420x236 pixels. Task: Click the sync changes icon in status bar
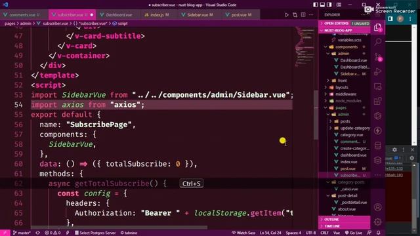tap(38, 233)
